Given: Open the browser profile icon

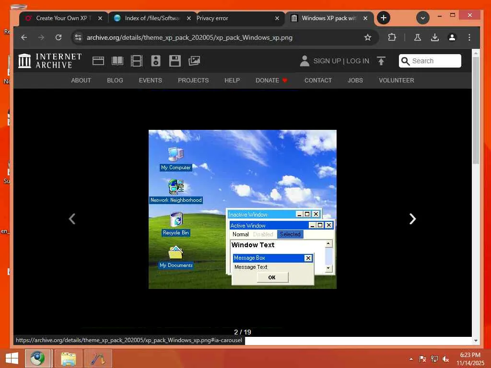Looking at the screenshot, I should [452, 37].
